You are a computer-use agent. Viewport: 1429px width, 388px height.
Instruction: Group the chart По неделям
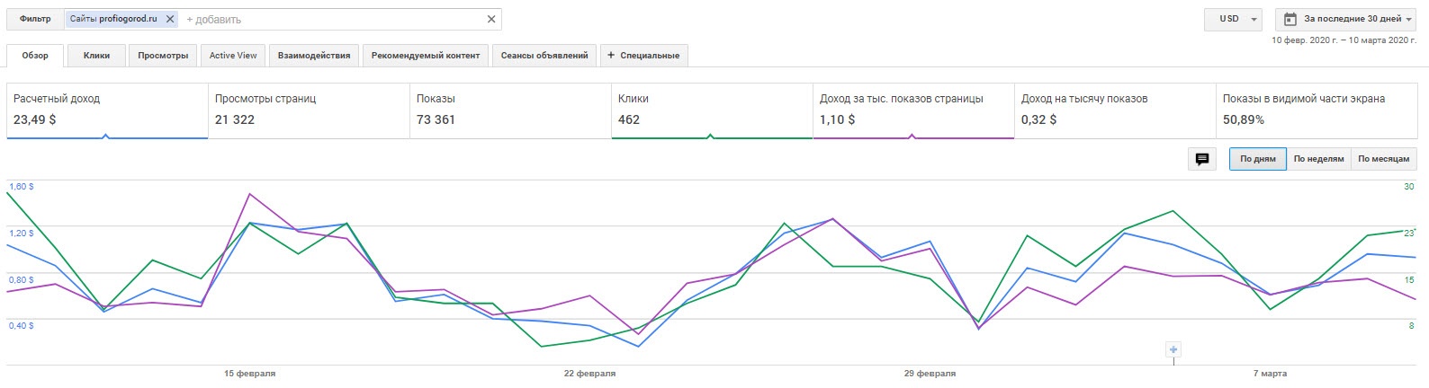(x=1318, y=159)
